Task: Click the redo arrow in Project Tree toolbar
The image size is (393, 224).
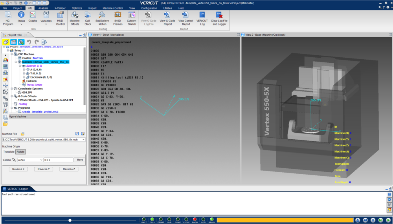Action: [x=37, y=42]
